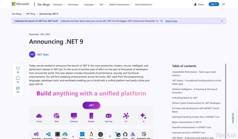This screenshot has width=238, height=139.
Task: Open comments via speech bubble icon
Action: (18, 78)
